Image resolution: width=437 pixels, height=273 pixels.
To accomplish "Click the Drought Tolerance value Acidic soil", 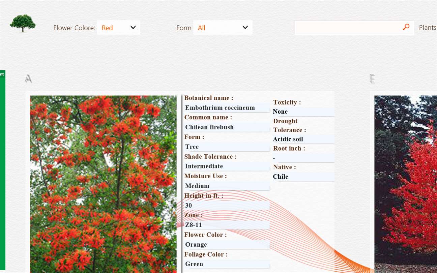I will tap(288, 139).
